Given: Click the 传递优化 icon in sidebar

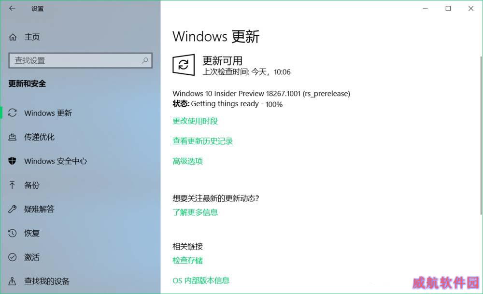Looking at the screenshot, I should click(13, 137).
